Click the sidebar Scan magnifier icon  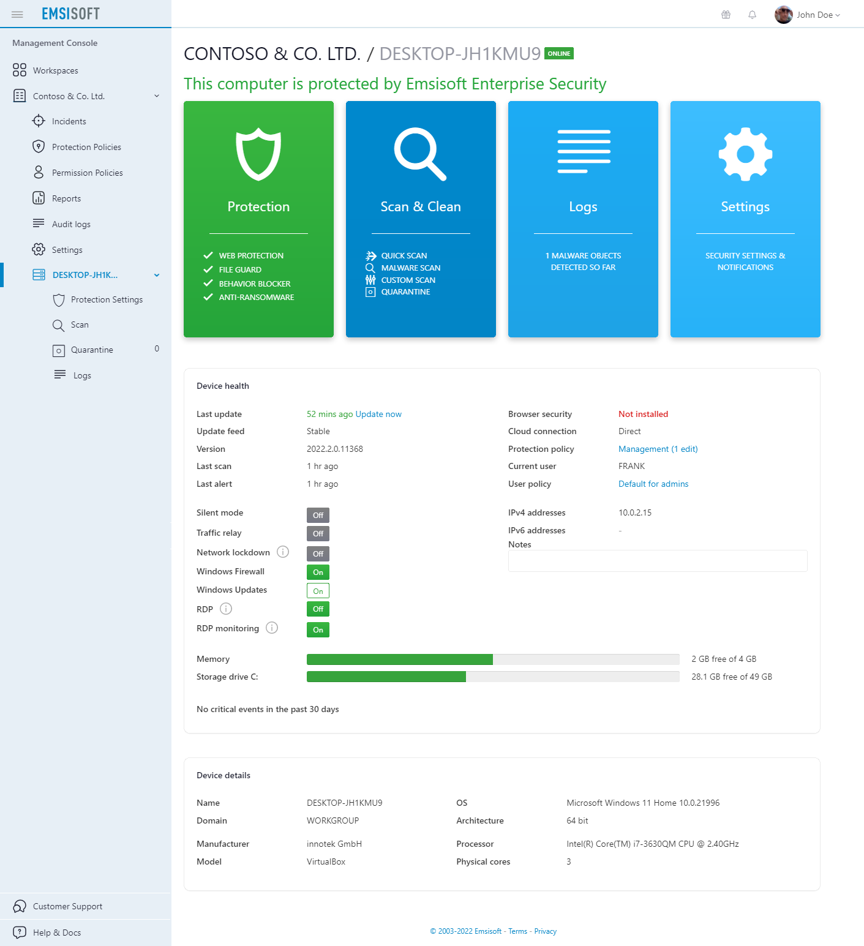[x=58, y=325]
